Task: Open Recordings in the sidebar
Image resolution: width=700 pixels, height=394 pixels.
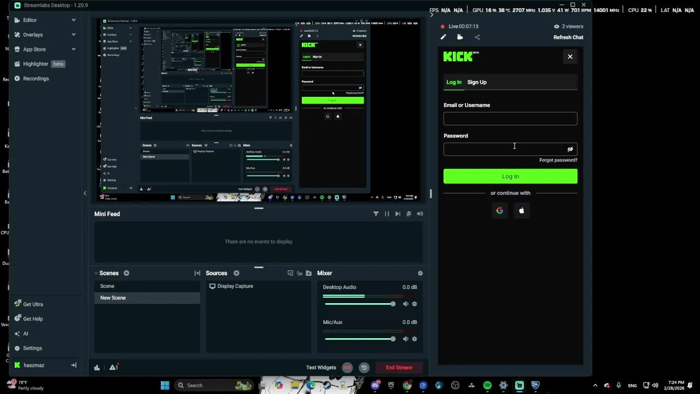Action: 36,79
